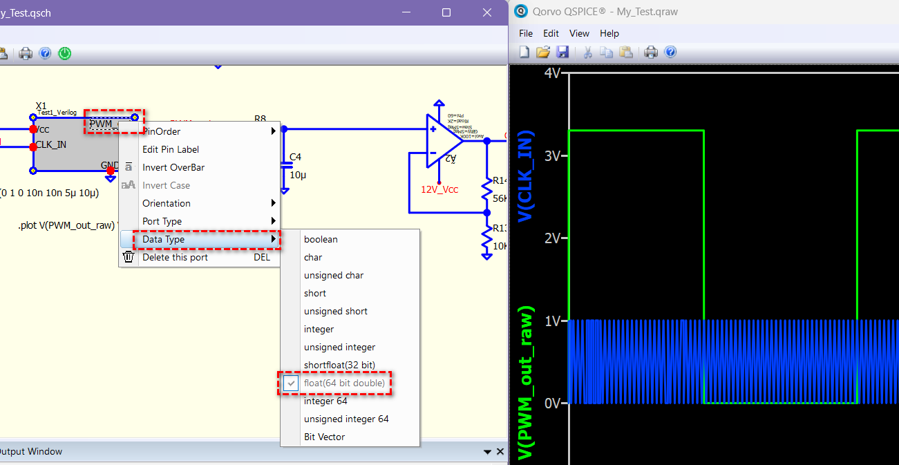Open Help in the schematic toolbar
This screenshot has width=899, height=465.
pyautogui.click(x=46, y=53)
